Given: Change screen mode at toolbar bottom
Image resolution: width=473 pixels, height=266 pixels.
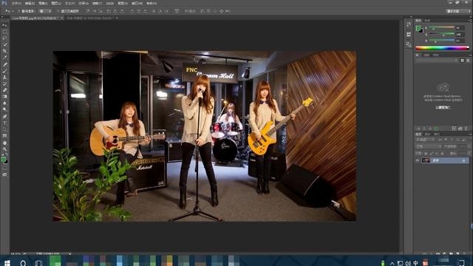Looking at the screenshot, I should [5, 174].
